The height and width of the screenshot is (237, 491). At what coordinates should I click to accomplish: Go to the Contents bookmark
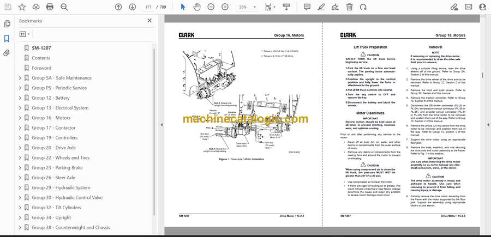pos(41,58)
